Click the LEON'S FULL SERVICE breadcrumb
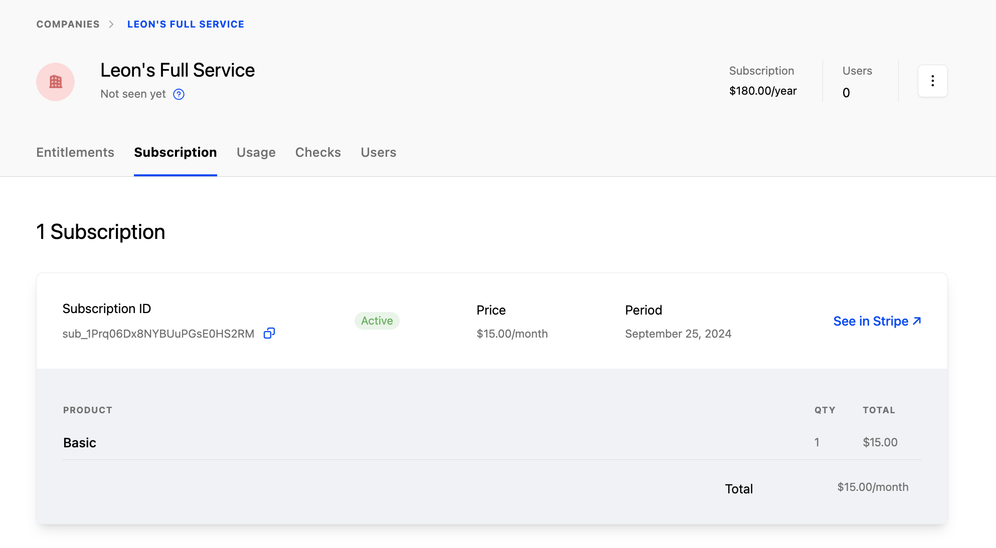Image resolution: width=996 pixels, height=548 pixels. [186, 24]
